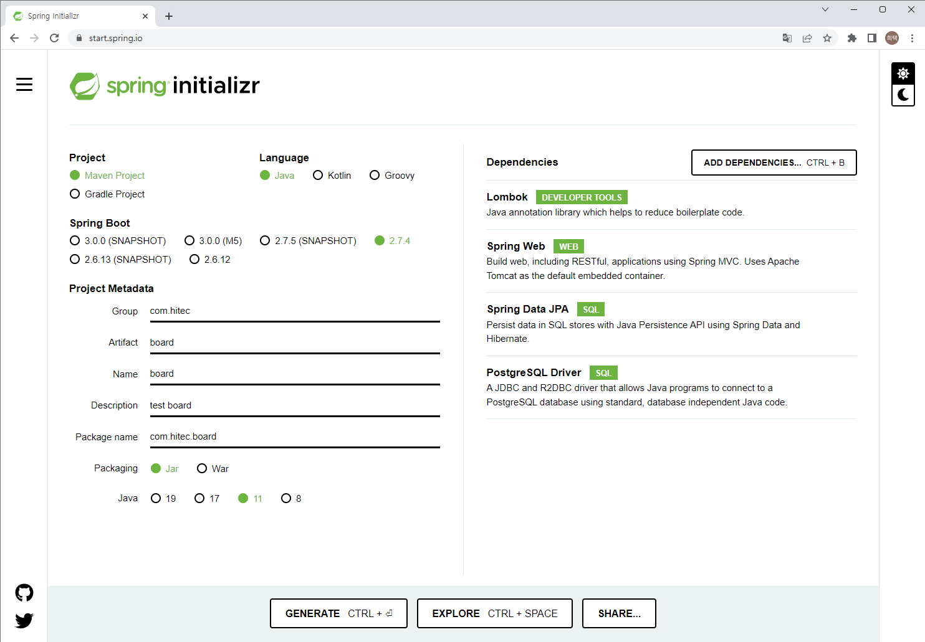The image size is (925, 642).
Task: Select Spring Boot 2.6.13 (SNAPSHOT)
Action: coord(121,260)
